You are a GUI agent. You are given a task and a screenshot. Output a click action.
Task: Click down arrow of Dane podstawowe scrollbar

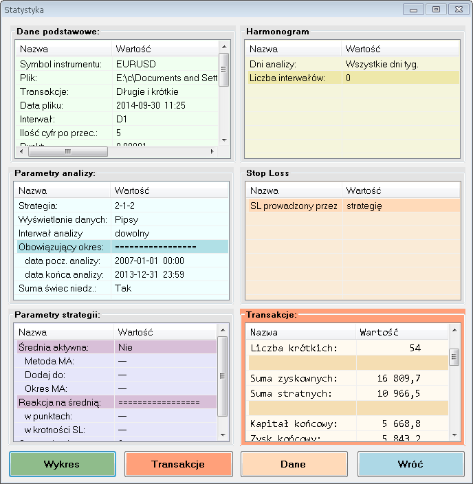224,140
